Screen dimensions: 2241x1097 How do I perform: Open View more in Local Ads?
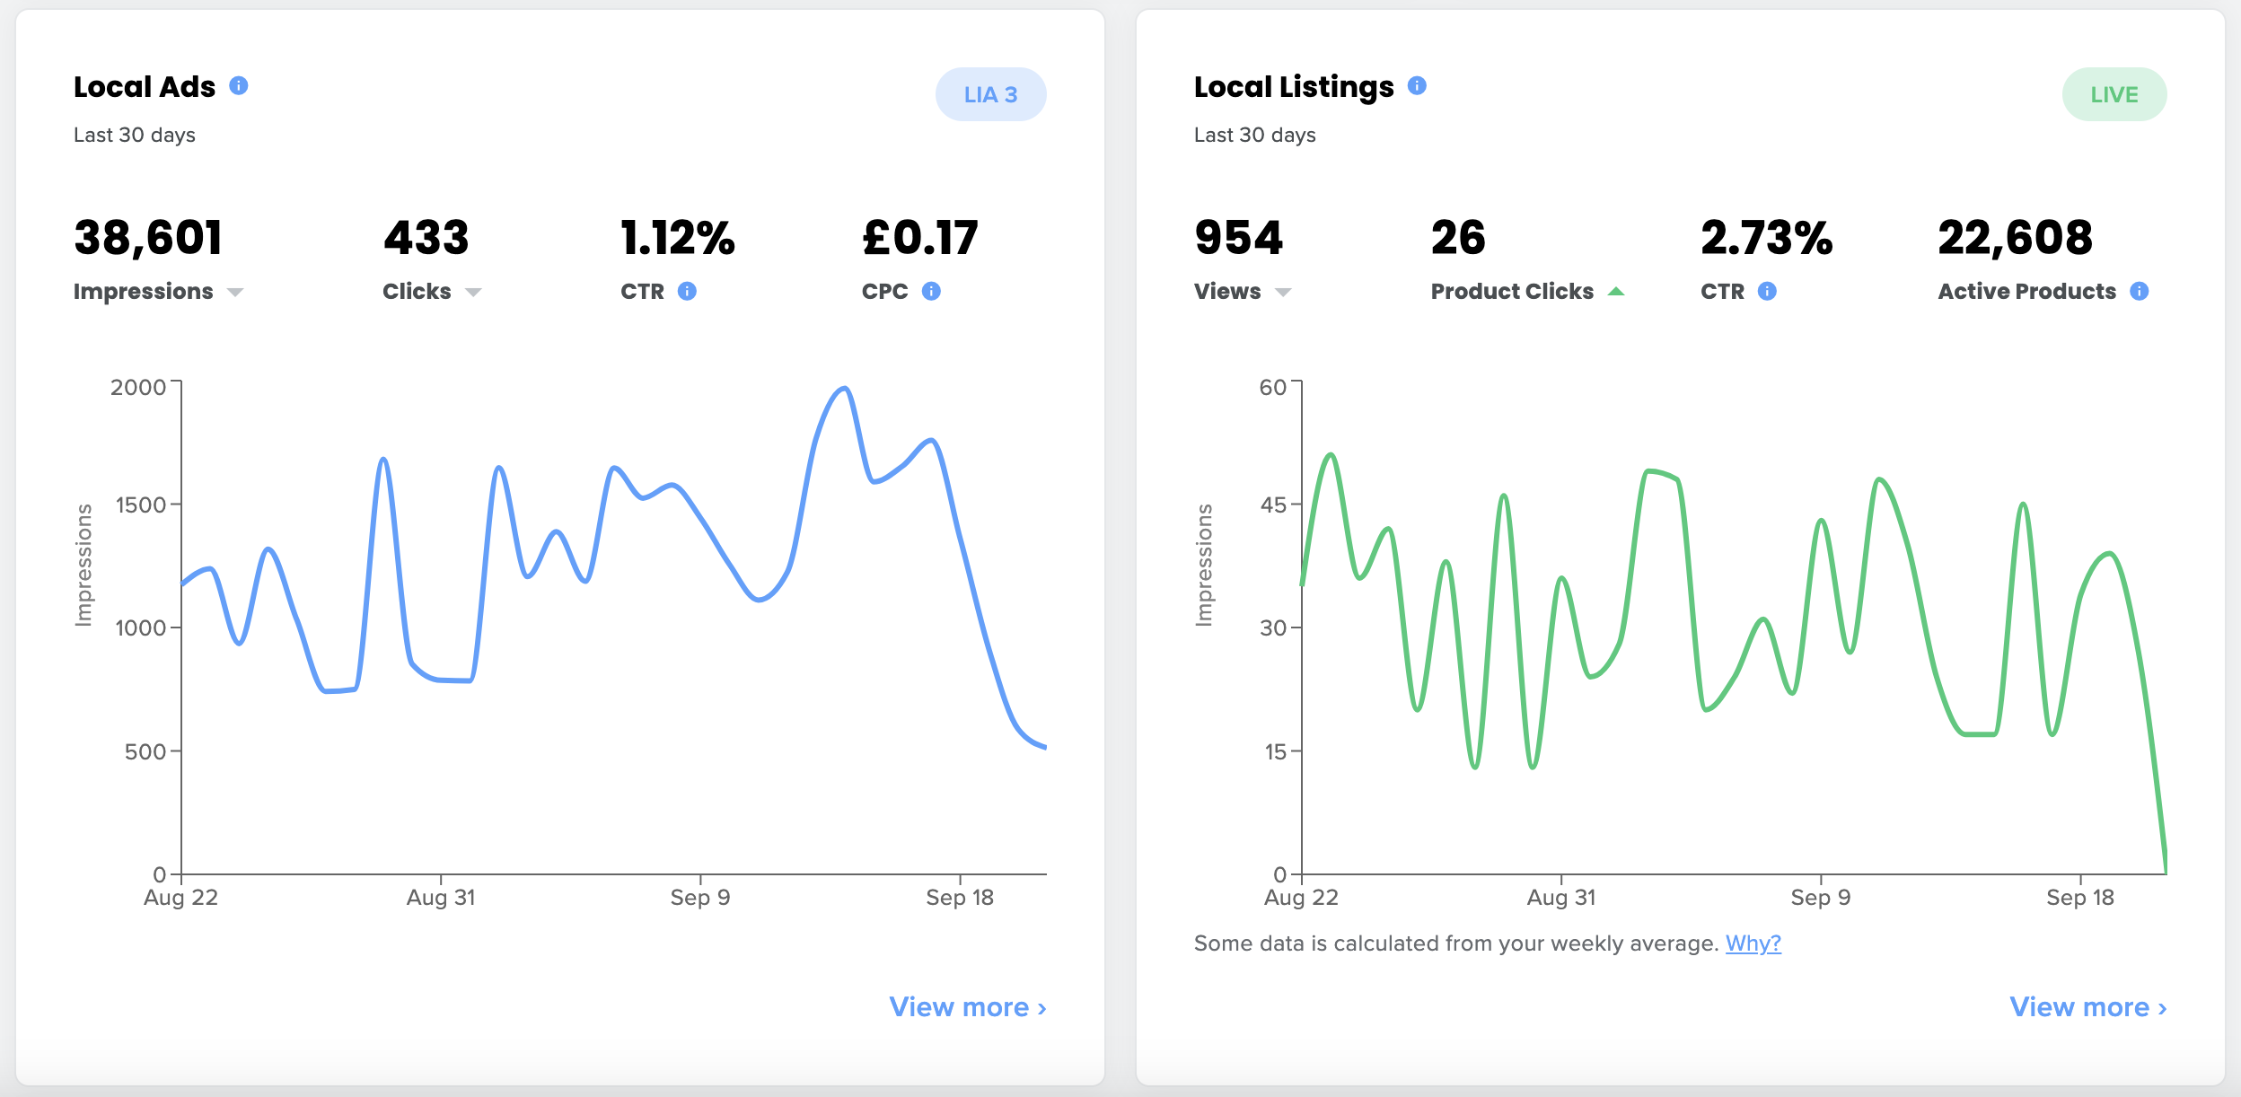pyautogui.click(x=967, y=1007)
